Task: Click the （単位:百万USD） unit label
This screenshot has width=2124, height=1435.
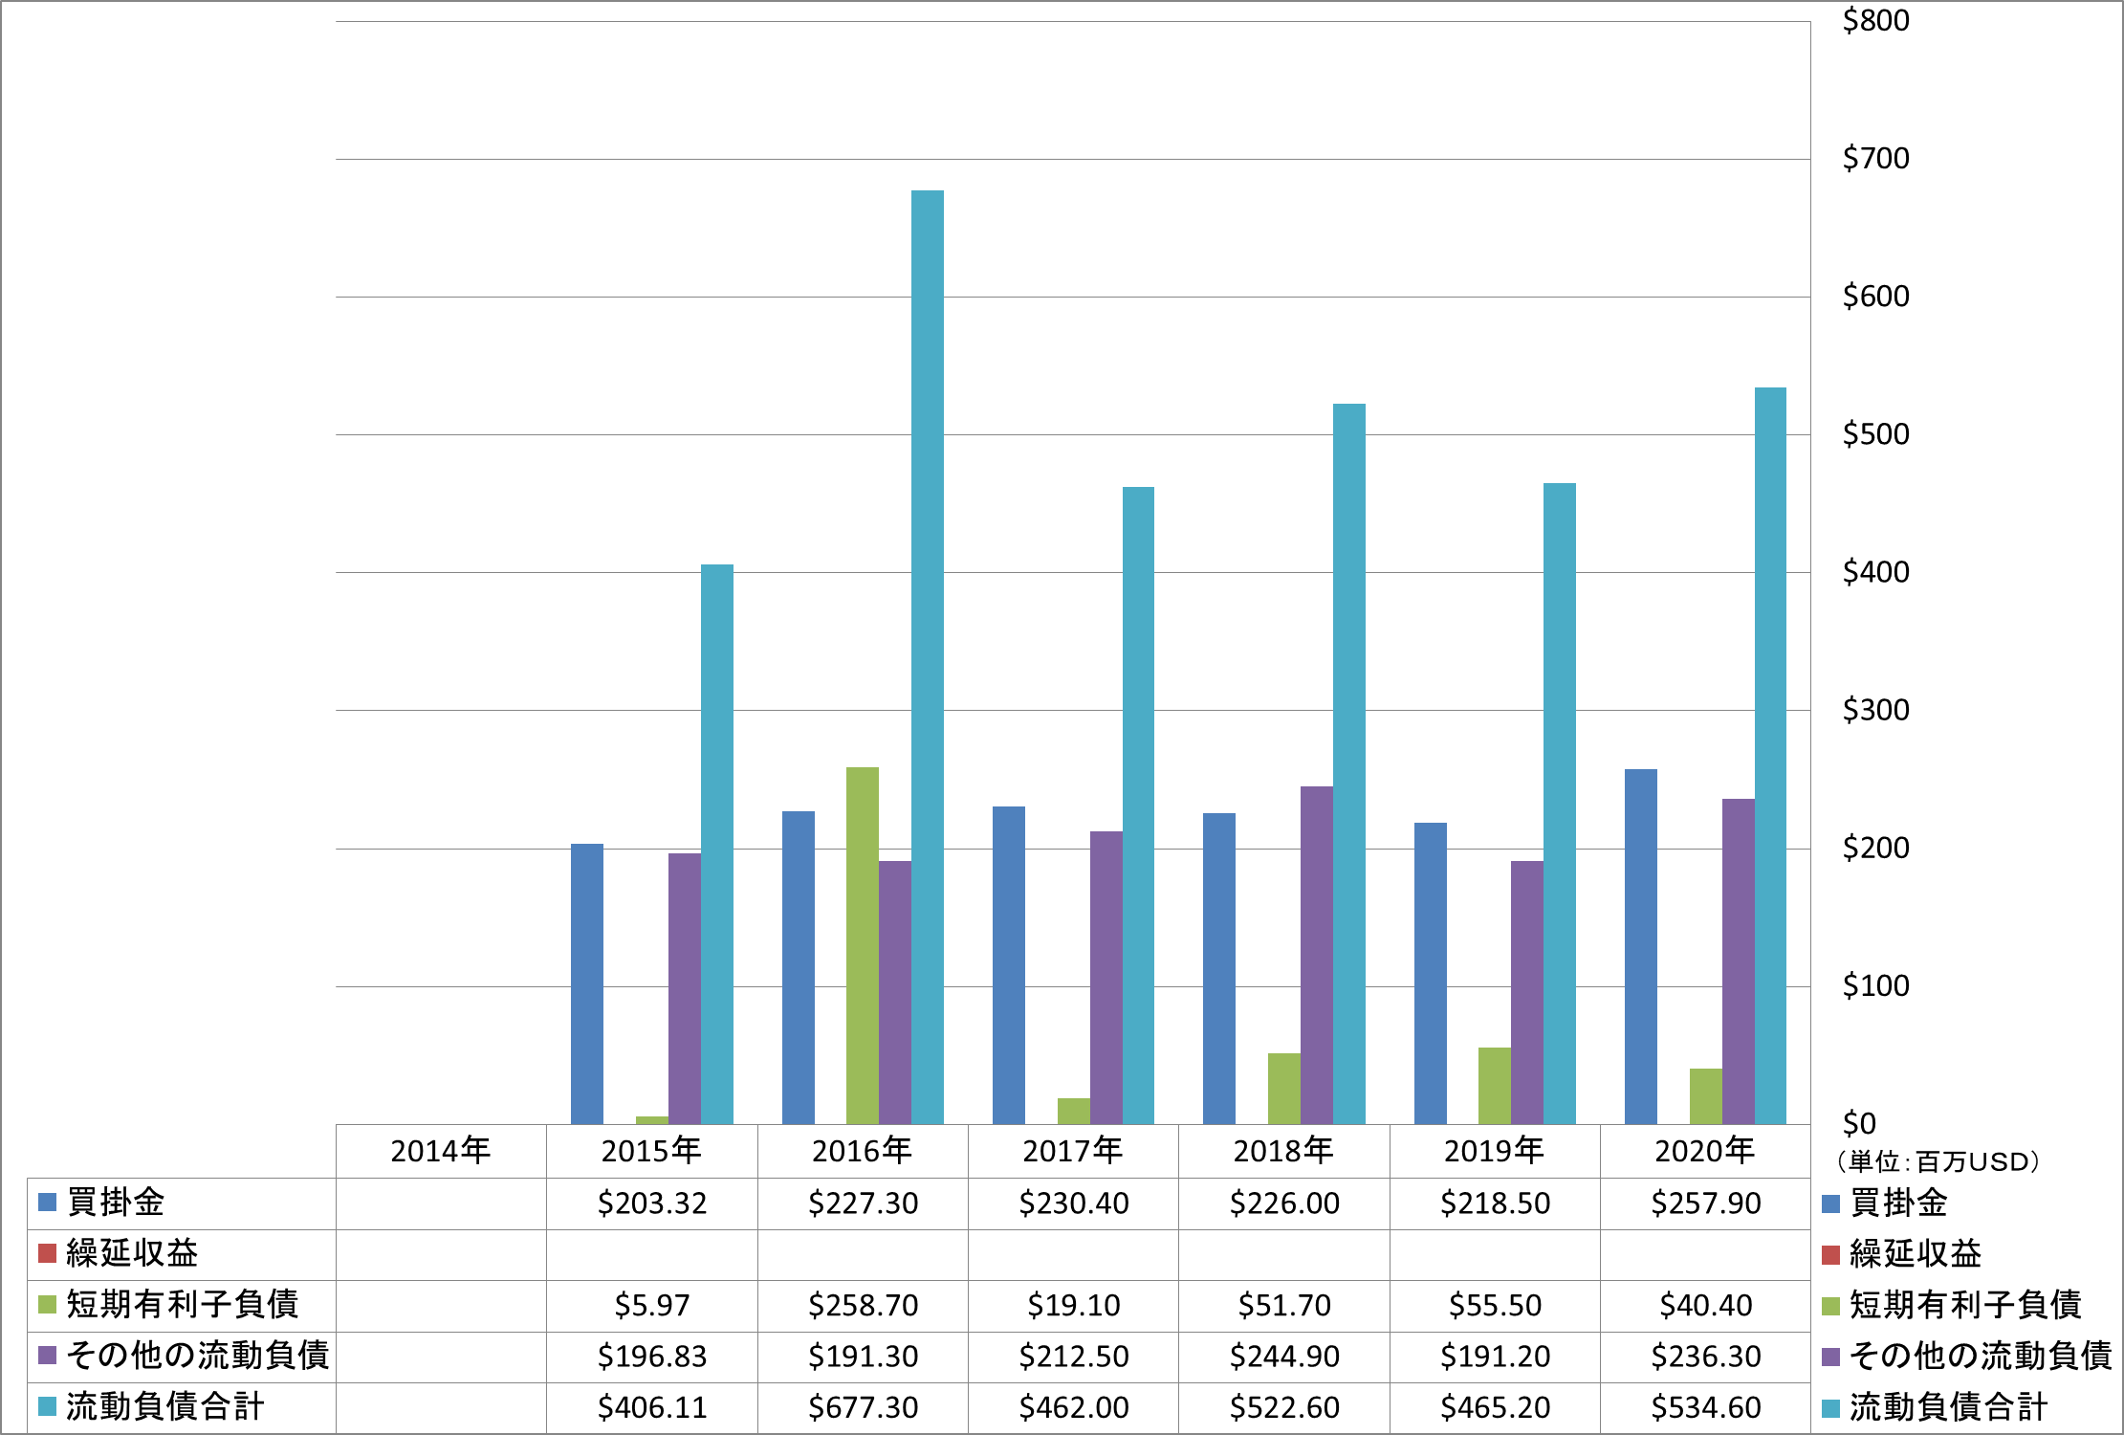Action: click(1938, 1161)
